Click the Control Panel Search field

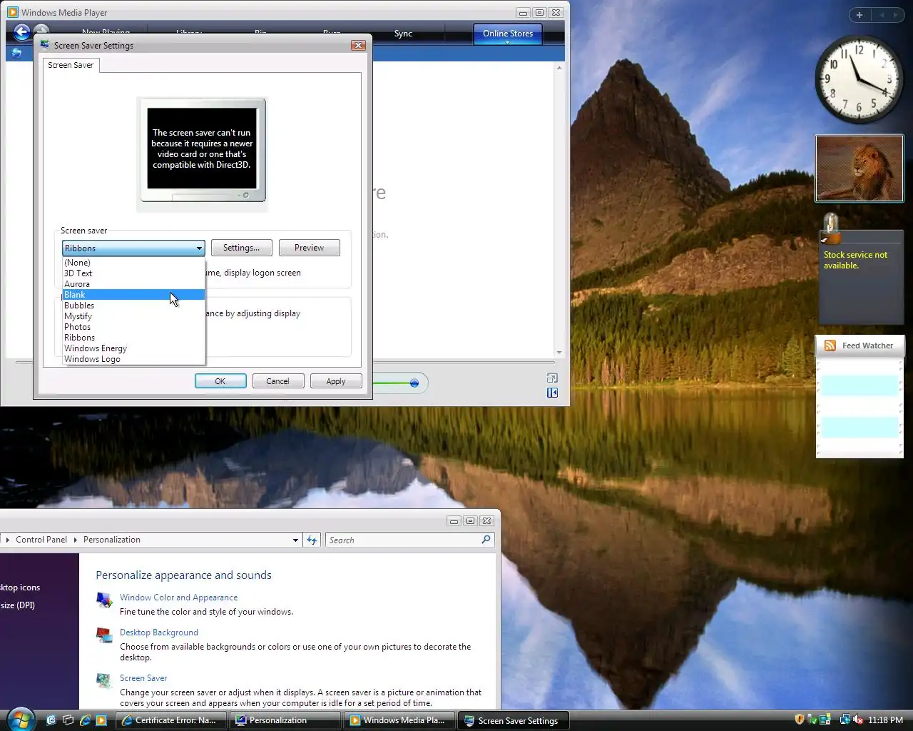tap(404, 540)
